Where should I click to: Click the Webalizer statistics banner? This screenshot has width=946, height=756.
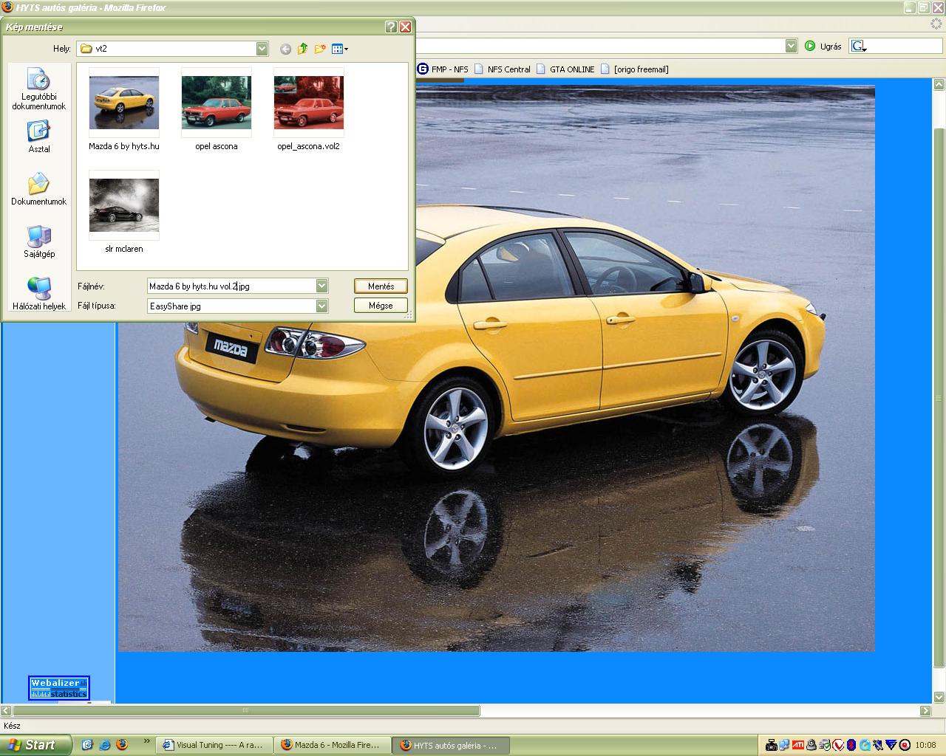(x=59, y=687)
